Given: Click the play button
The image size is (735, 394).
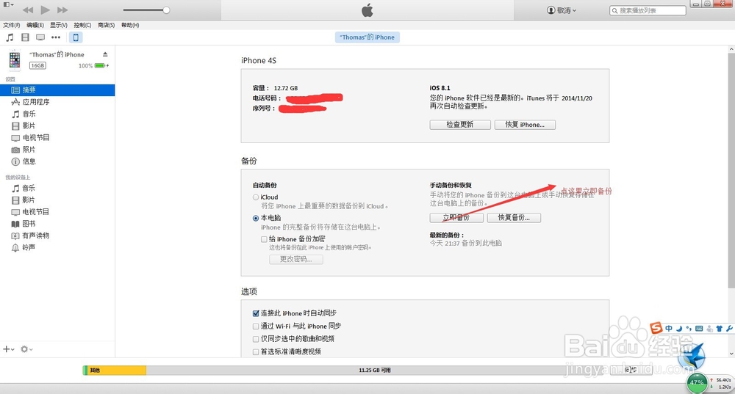Looking at the screenshot, I should 45,10.
